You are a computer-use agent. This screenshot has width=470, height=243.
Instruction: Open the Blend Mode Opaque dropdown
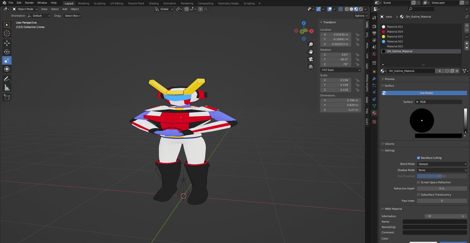(x=442, y=164)
